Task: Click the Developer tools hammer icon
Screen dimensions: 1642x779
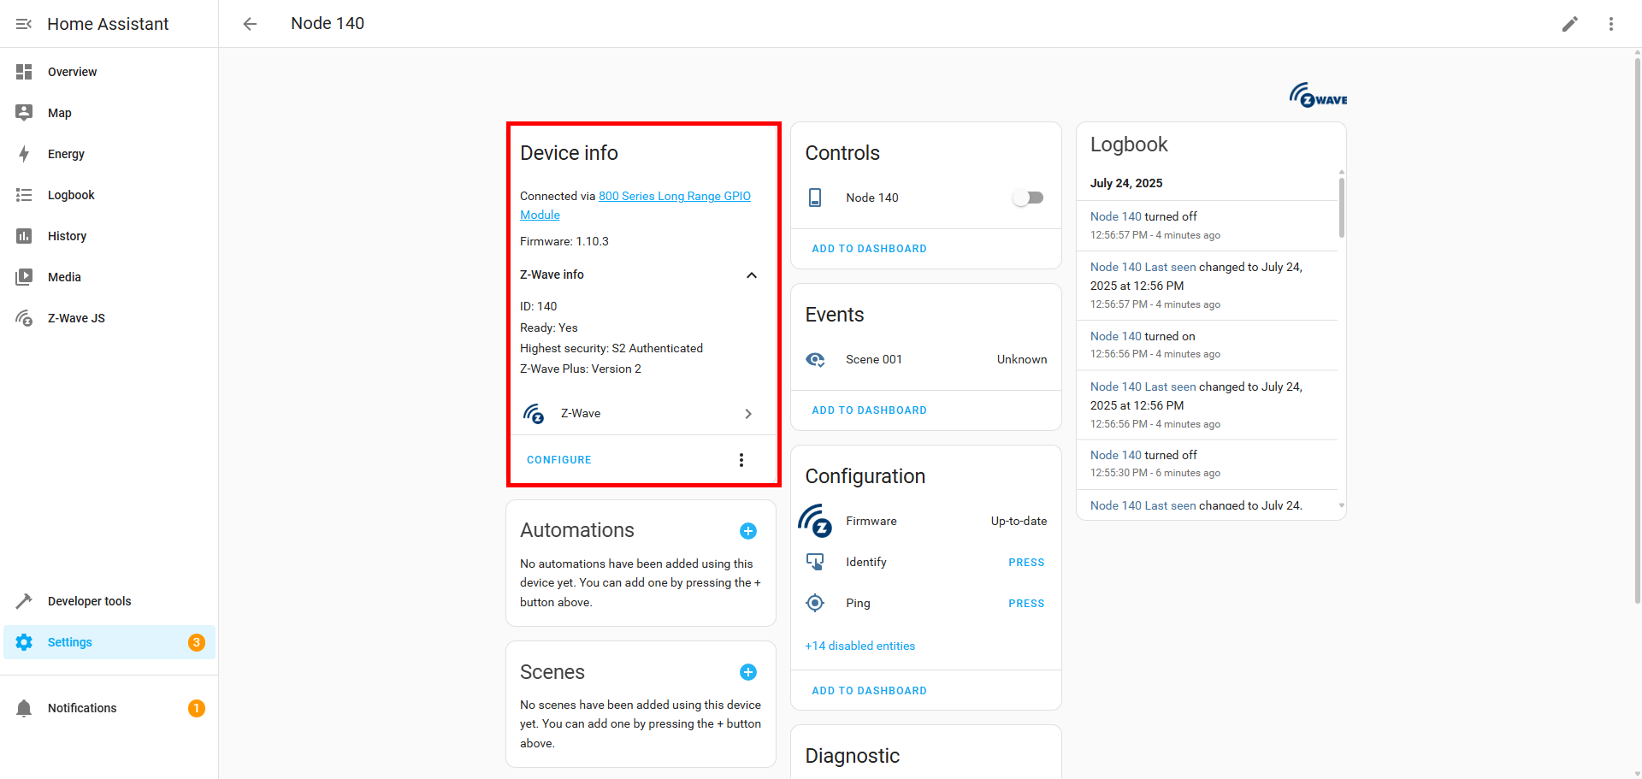Action: (x=24, y=601)
